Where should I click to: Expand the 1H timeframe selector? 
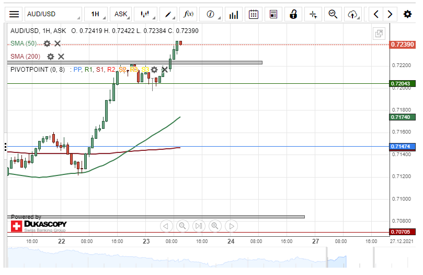point(97,14)
